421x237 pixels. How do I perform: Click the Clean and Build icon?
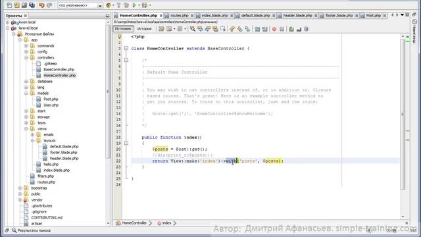pyautogui.click(x=126, y=5)
